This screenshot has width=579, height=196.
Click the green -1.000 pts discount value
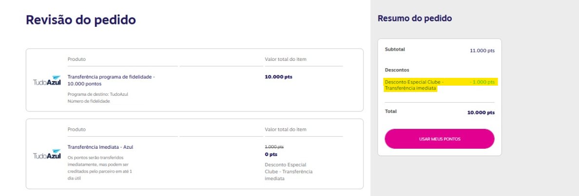point(482,82)
